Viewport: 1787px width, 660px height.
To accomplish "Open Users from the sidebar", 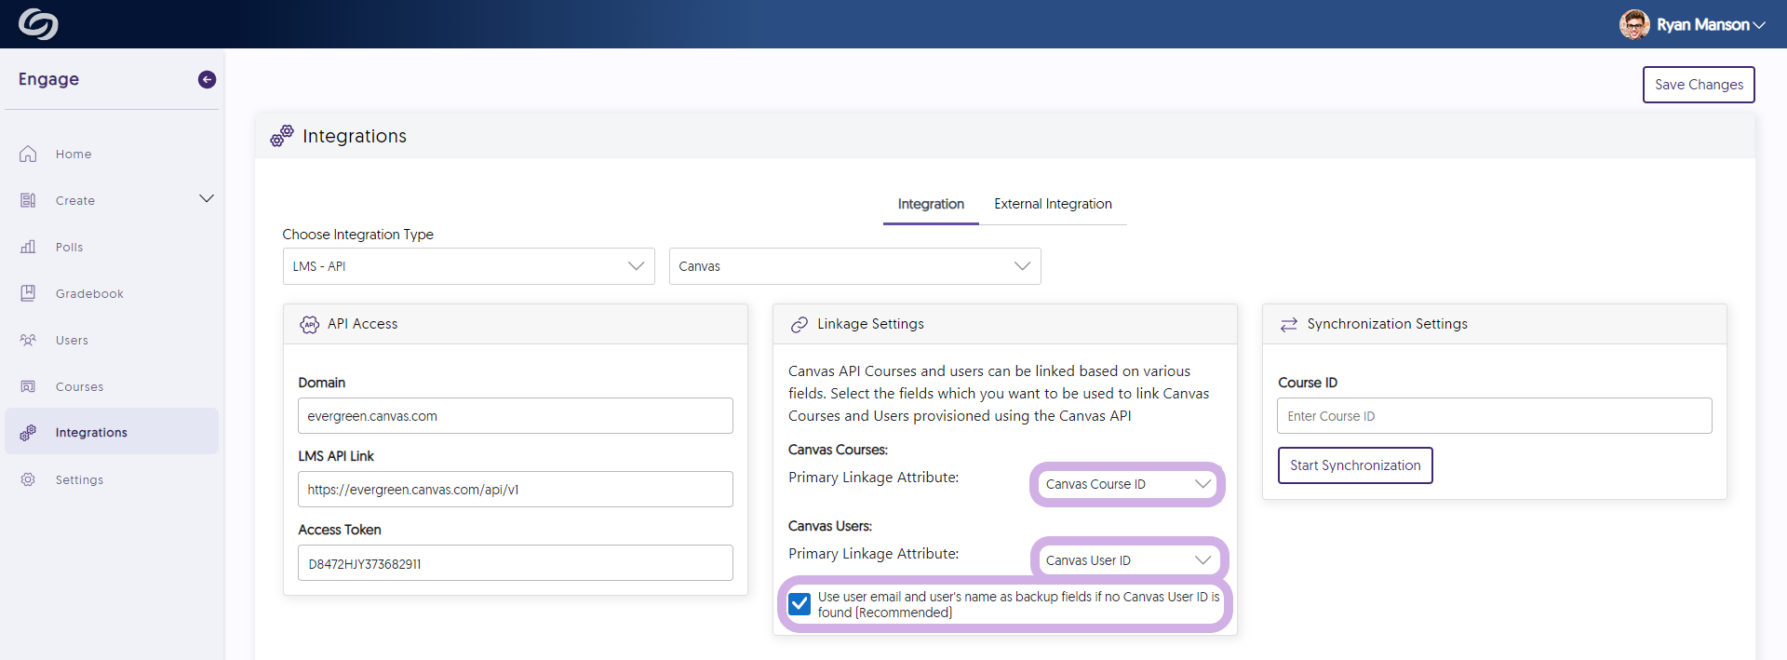I will [x=112, y=340].
